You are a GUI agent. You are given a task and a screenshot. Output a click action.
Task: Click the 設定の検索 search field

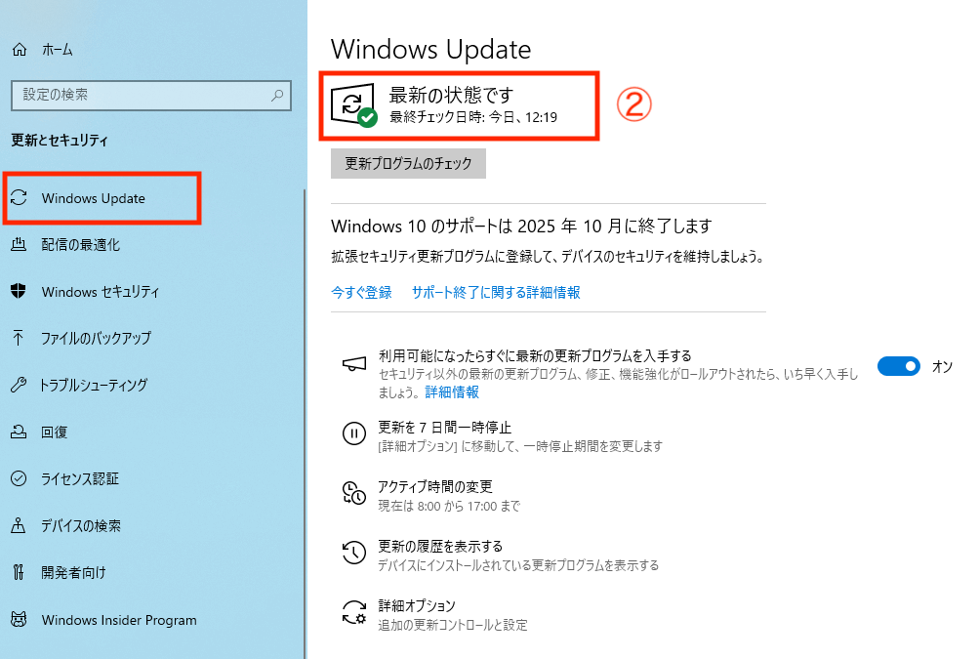point(151,96)
